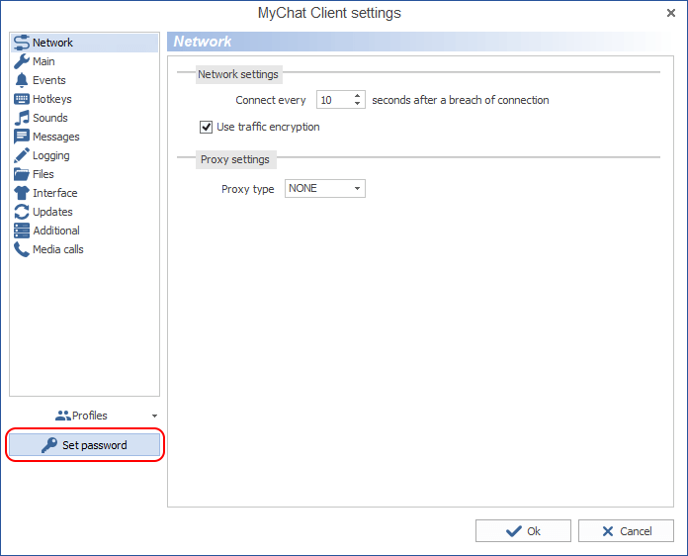Confirm settings with the Ok button
This screenshot has width=688, height=556.
pyautogui.click(x=523, y=531)
